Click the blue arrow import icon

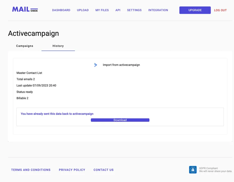tap(96, 65)
